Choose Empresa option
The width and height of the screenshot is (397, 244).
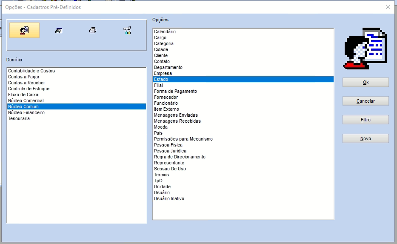coord(243,73)
